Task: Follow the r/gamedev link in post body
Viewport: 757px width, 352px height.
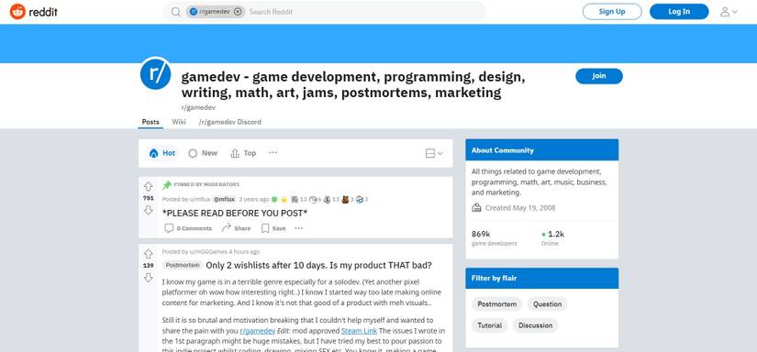Action: 257,331
